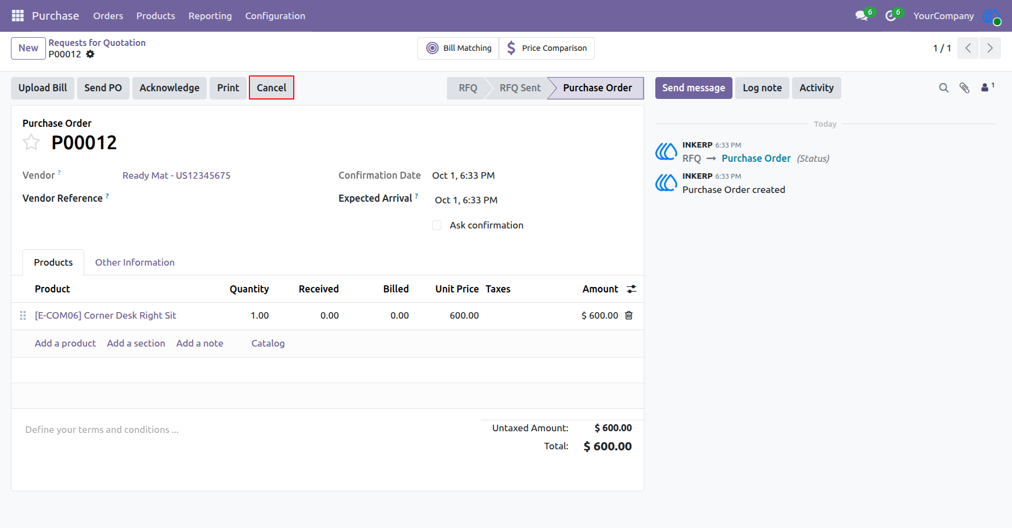Open Price Comparison smart button
1012x528 pixels.
coord(546,48)
